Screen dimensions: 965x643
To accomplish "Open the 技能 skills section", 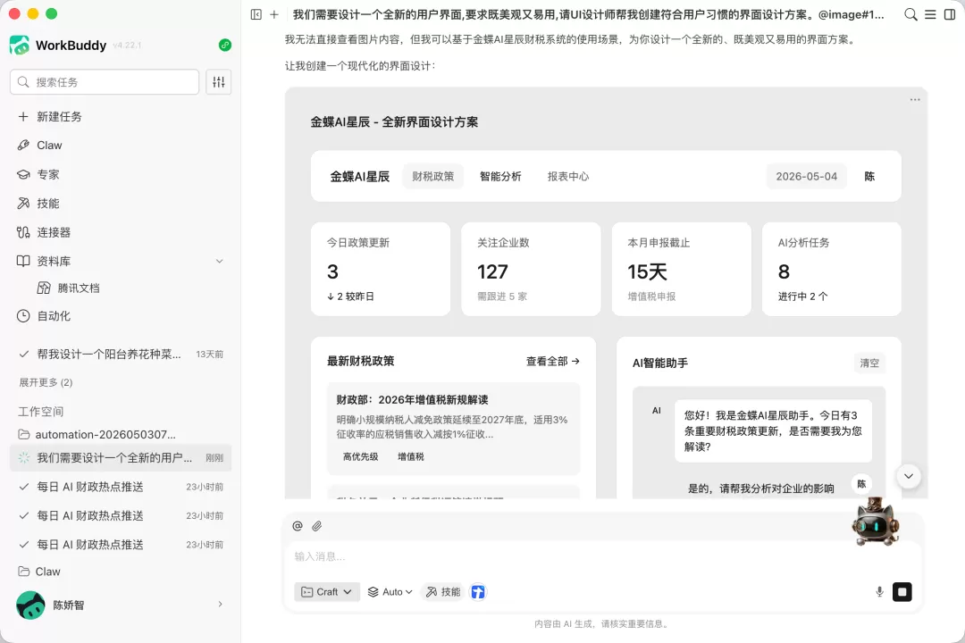I will click(121, 203).
